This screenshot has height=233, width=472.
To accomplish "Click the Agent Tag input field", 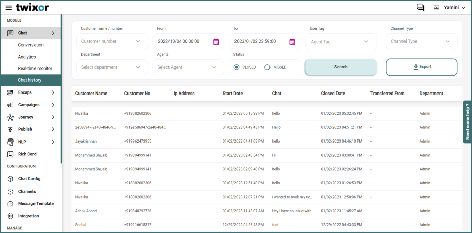I will tap(340, 42).
